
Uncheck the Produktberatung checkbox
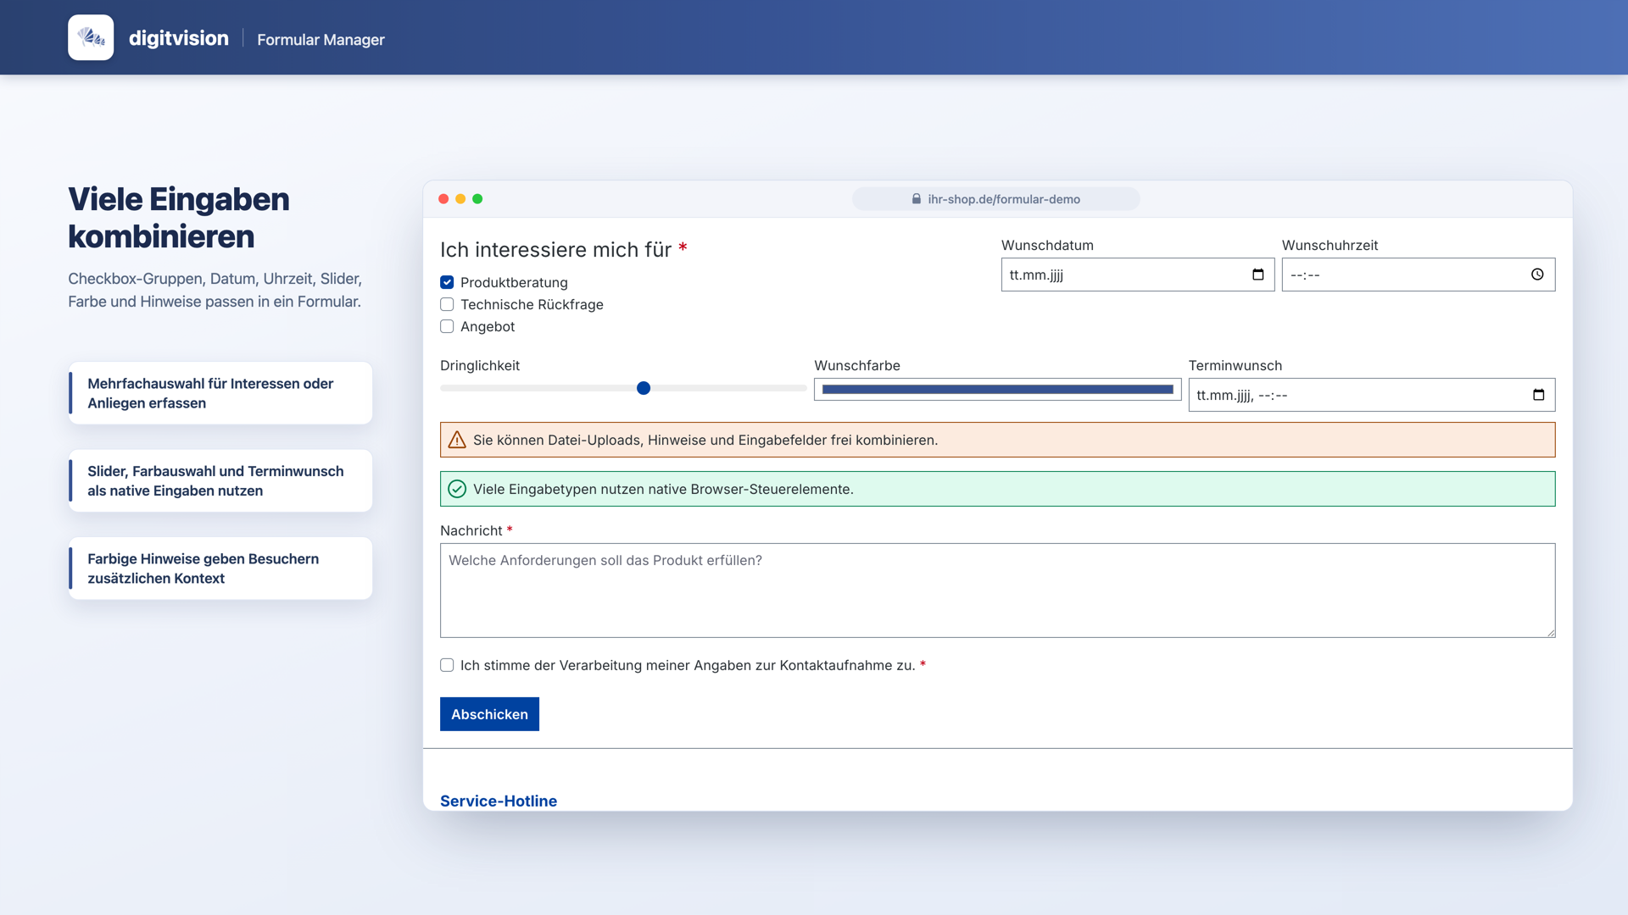tap(447, 282)
